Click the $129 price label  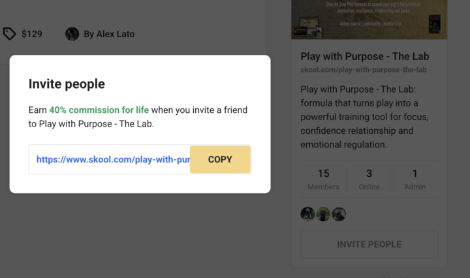pyautogui.click(x=31, y=34)
